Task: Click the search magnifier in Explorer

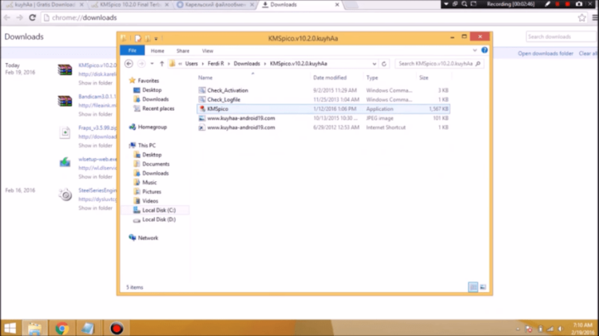Action: pos(478,64)
